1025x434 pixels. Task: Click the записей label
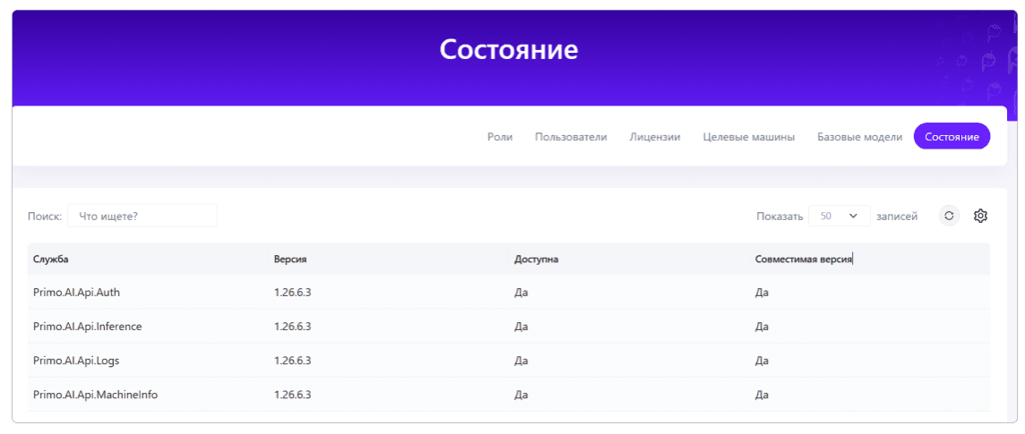[897, 216]
